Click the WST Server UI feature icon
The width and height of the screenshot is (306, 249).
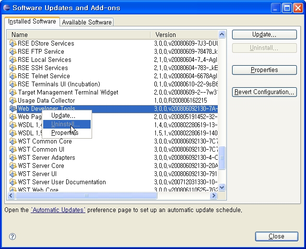tap(13, 174)
